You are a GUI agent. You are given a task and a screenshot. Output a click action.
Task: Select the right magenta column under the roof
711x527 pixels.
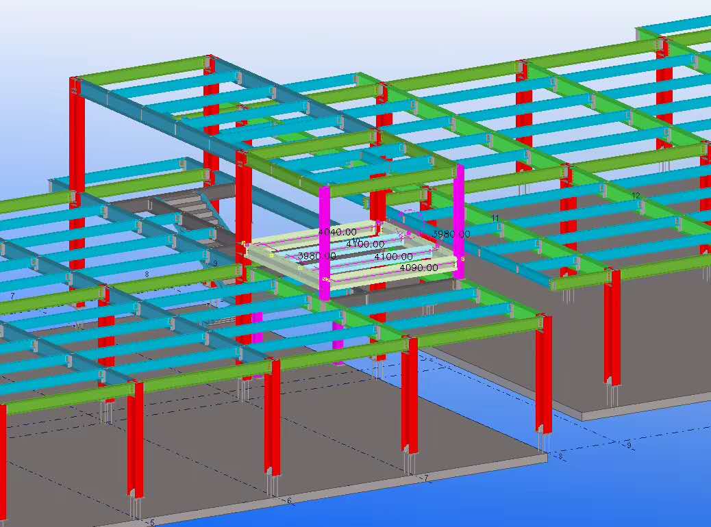(x=458, y=219)
